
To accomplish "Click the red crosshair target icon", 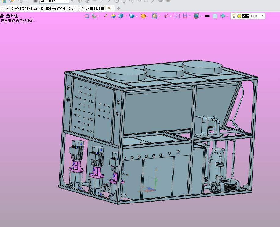I will [166, 16].
